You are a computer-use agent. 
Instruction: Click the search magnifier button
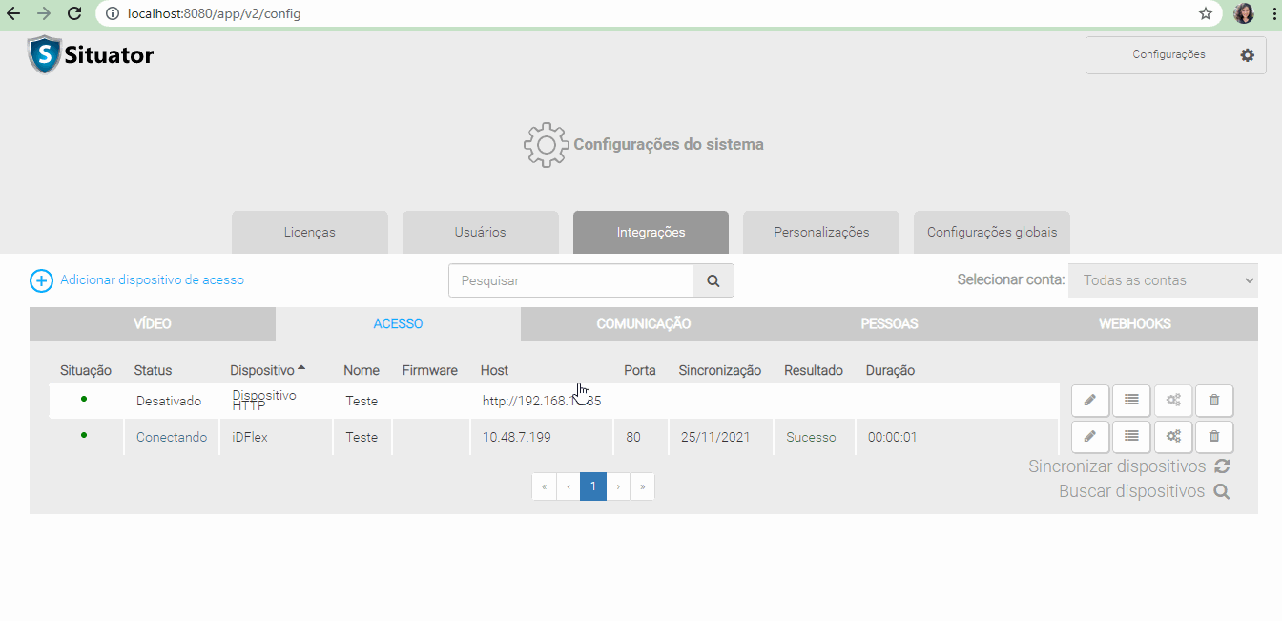(713, 281)
